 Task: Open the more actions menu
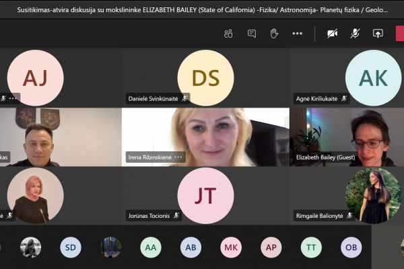point(298,34)
